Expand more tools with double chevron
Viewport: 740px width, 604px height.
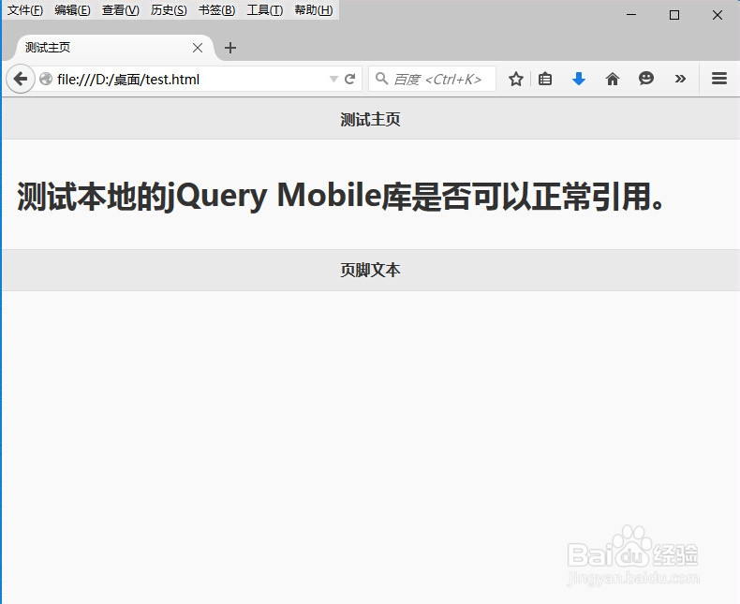pos(680,79)
